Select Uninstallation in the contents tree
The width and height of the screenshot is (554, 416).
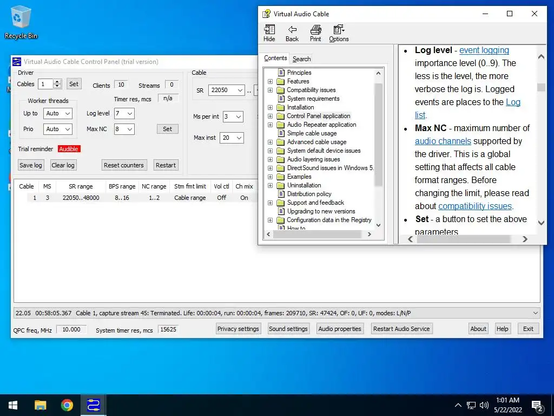304,185
